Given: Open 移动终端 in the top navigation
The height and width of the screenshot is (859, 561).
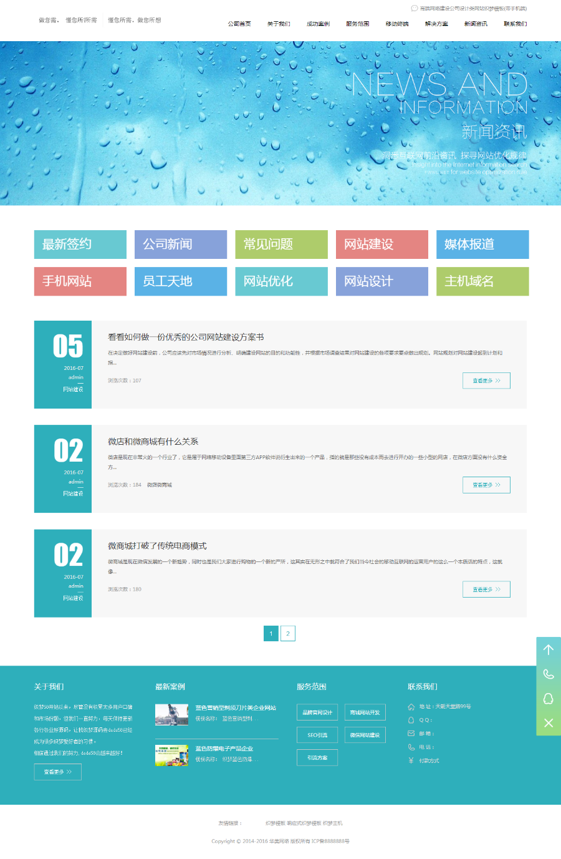Looking at the screenshot, I should [x=397, y=24].
